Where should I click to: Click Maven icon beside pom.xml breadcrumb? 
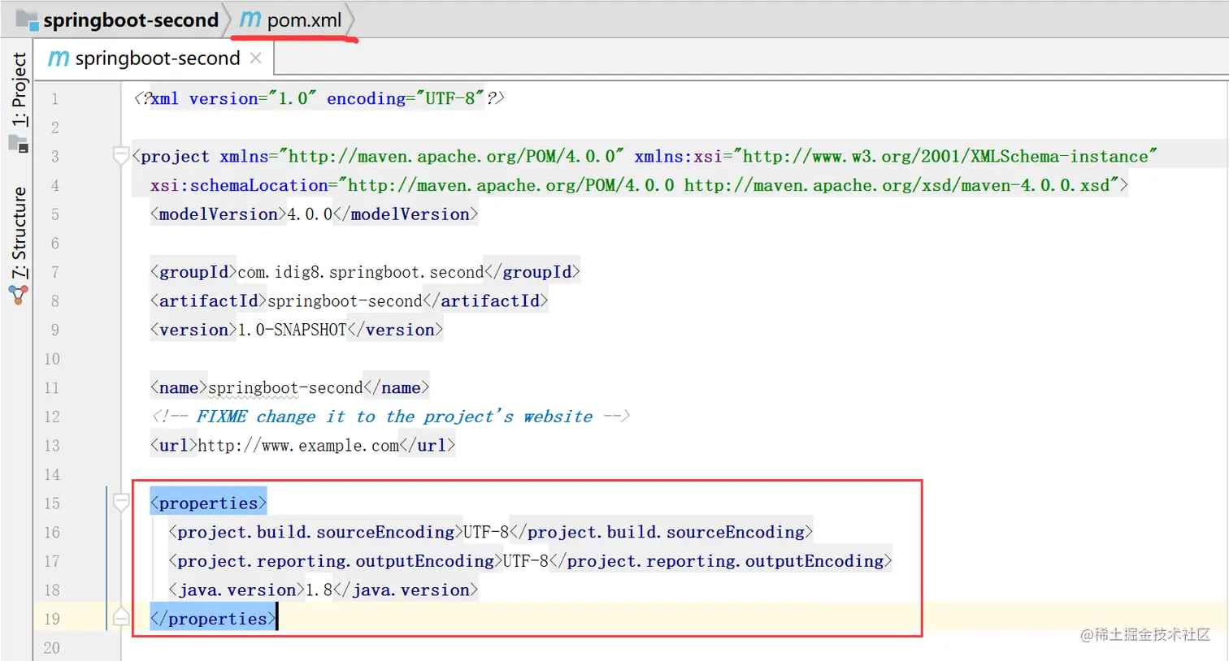[250, 19]
